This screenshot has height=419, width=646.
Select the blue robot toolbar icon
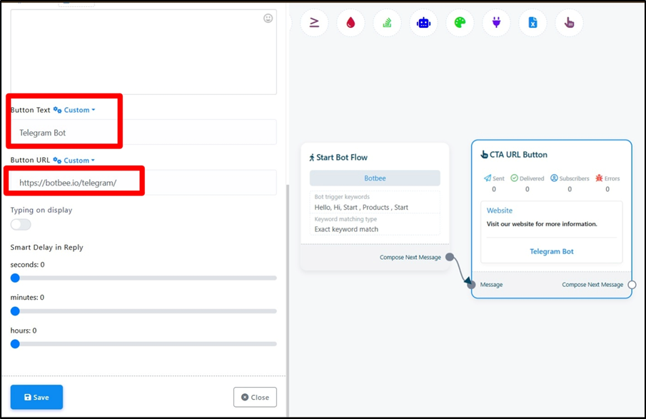(x=423, y=23)
